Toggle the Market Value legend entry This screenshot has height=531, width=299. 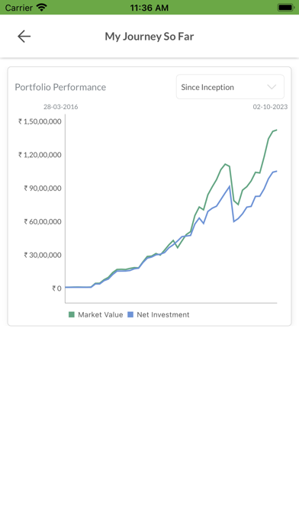coord(96,314)
